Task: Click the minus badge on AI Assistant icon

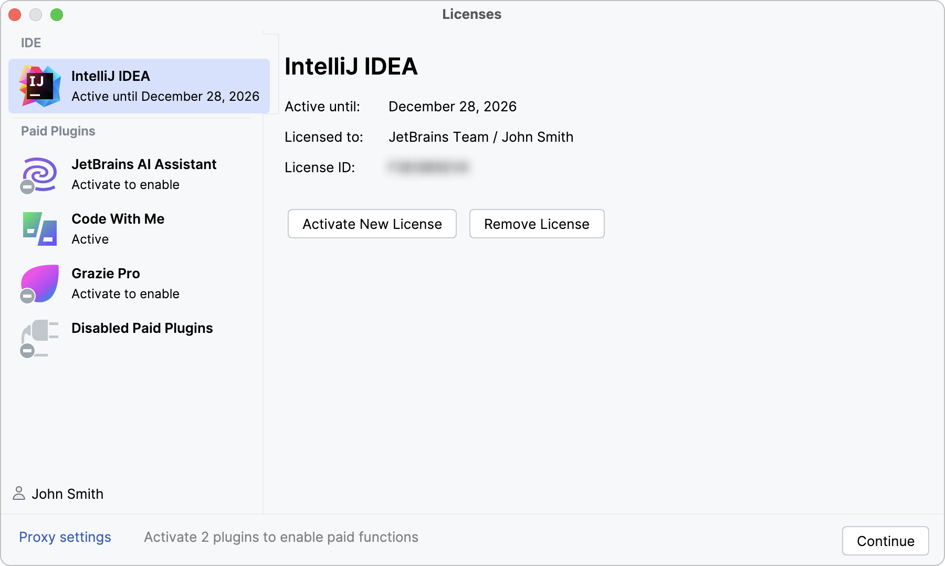Action: [x=27, y=187]
